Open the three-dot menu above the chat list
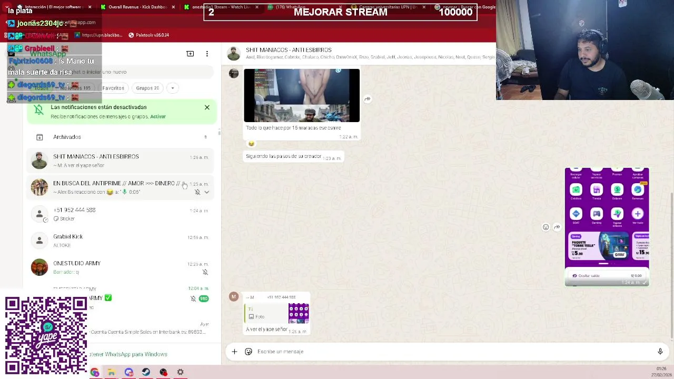Image resolution: width=674 pixels, height=379 pixels. [207, 54]
